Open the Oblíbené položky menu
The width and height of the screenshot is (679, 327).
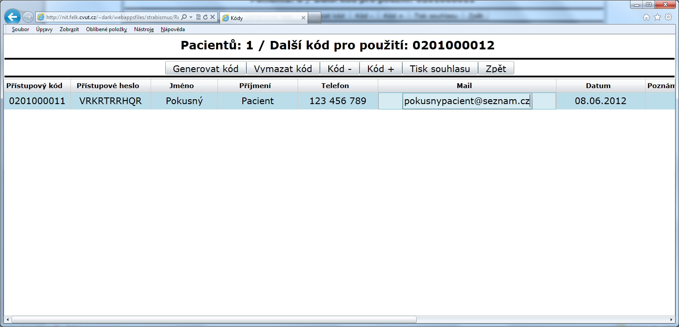pos(106,29)
